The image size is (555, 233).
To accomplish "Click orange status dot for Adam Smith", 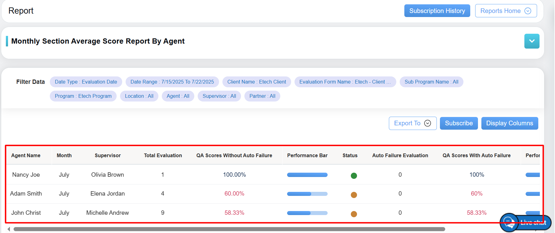I will tap(354, 195).
